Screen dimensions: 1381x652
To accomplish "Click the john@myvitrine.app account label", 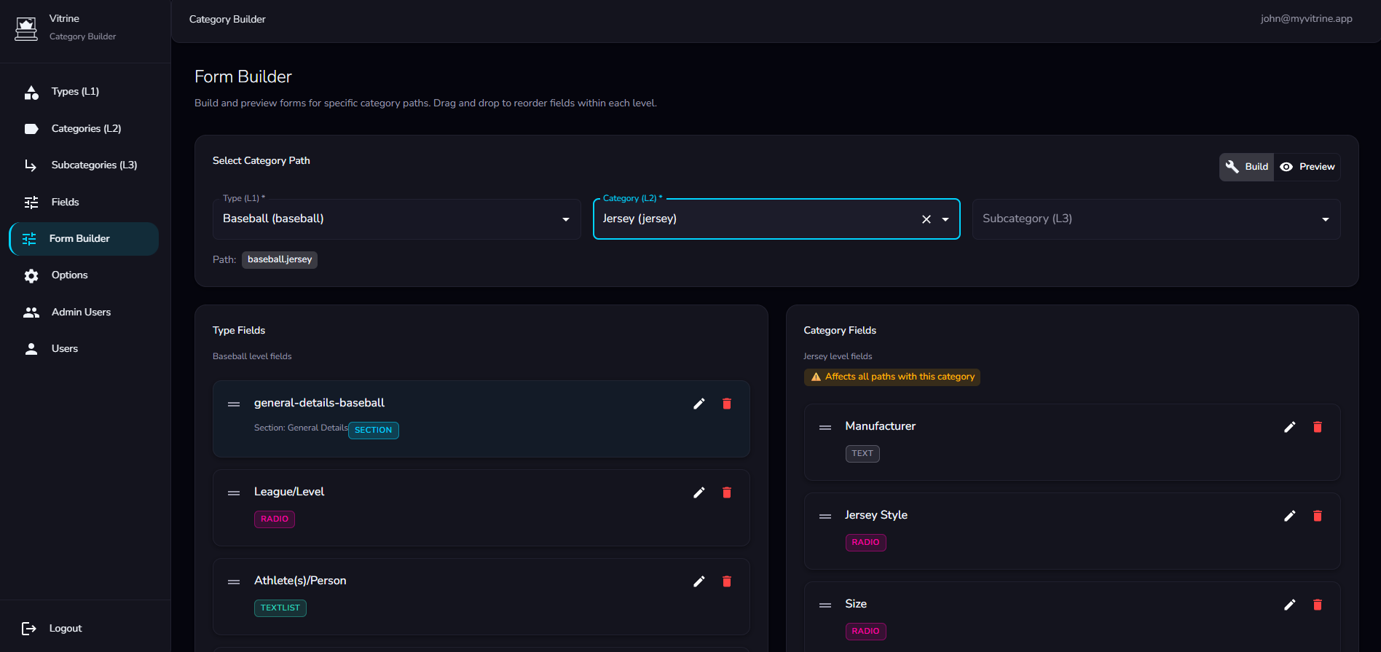I will point(1306,19).
